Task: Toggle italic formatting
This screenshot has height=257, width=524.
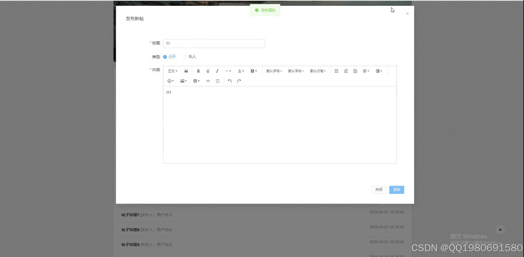Action: coord(217,71)
